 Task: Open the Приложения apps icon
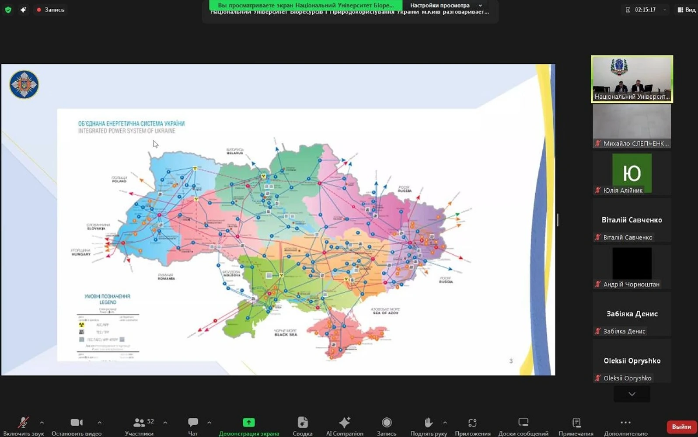point(472,423)
